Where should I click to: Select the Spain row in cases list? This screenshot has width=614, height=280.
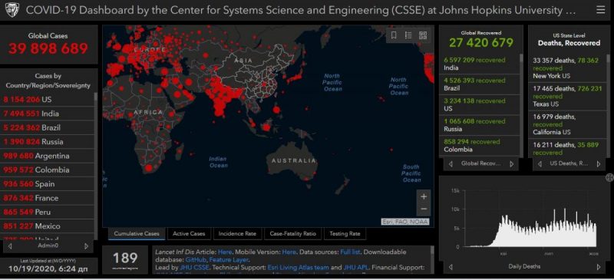[x=48, y=184]
